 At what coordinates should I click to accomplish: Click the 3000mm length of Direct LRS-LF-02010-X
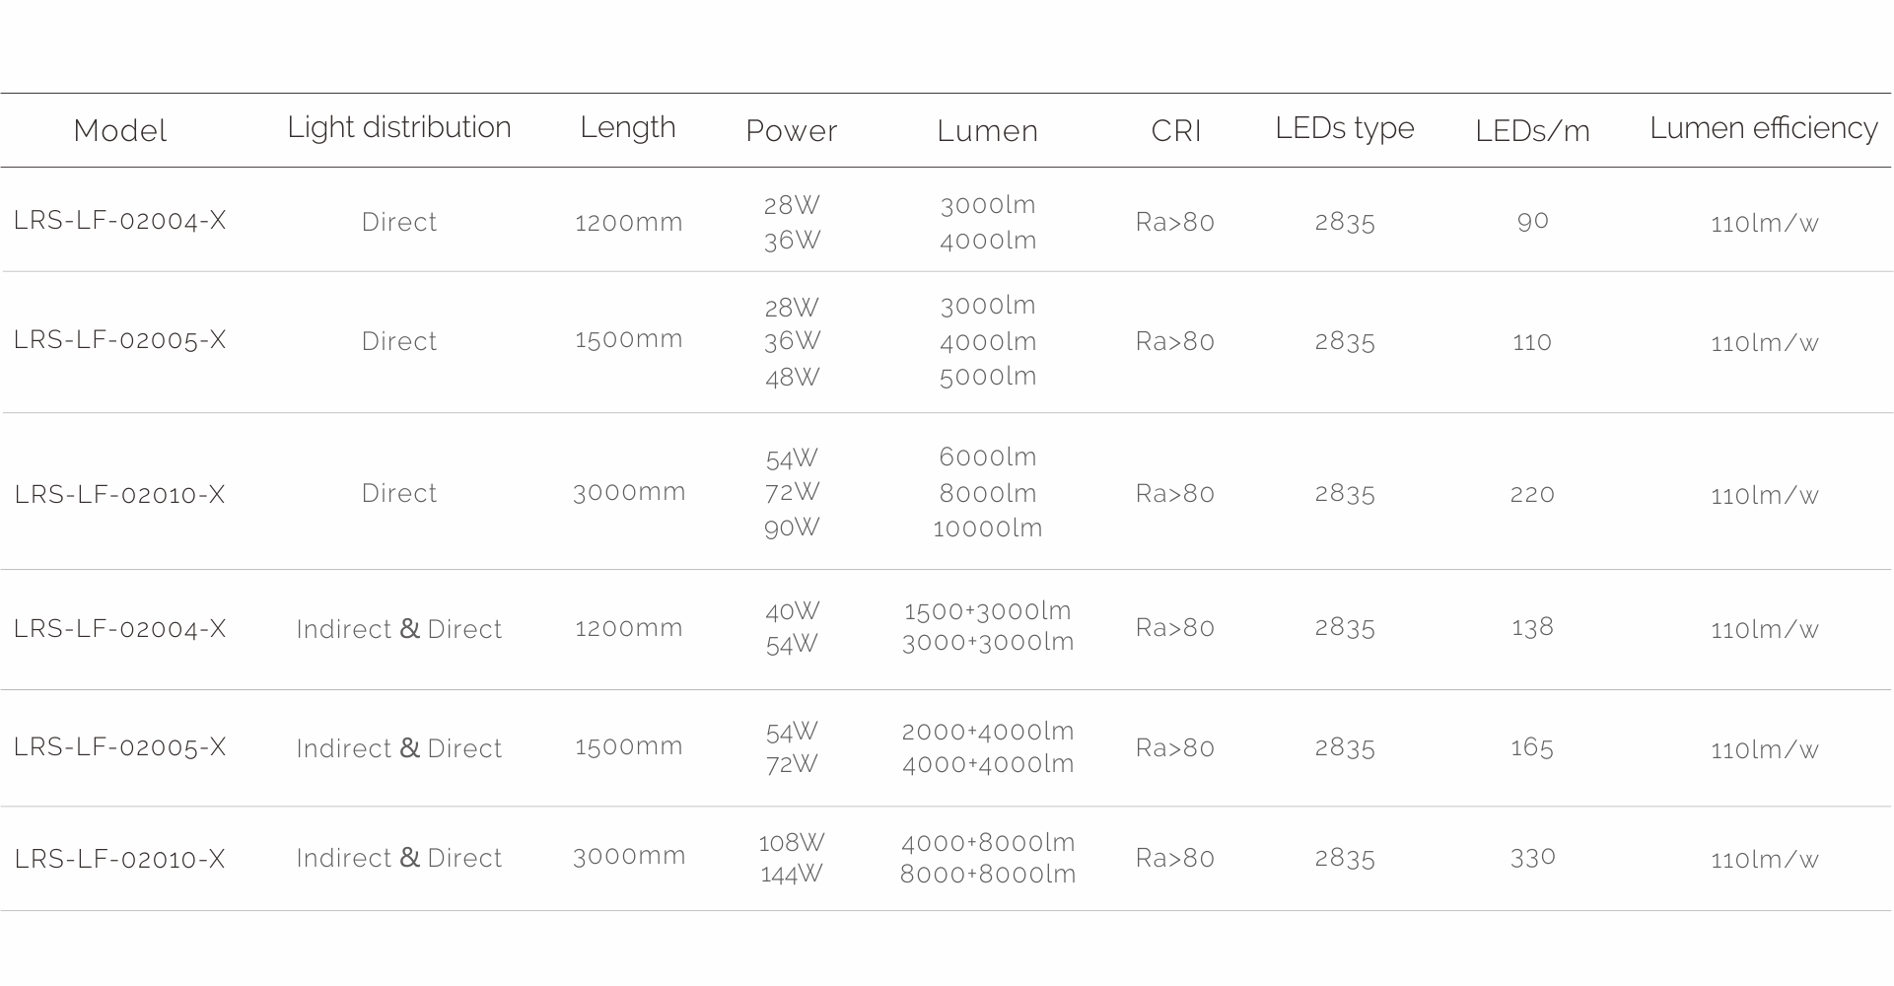(629, 491)
